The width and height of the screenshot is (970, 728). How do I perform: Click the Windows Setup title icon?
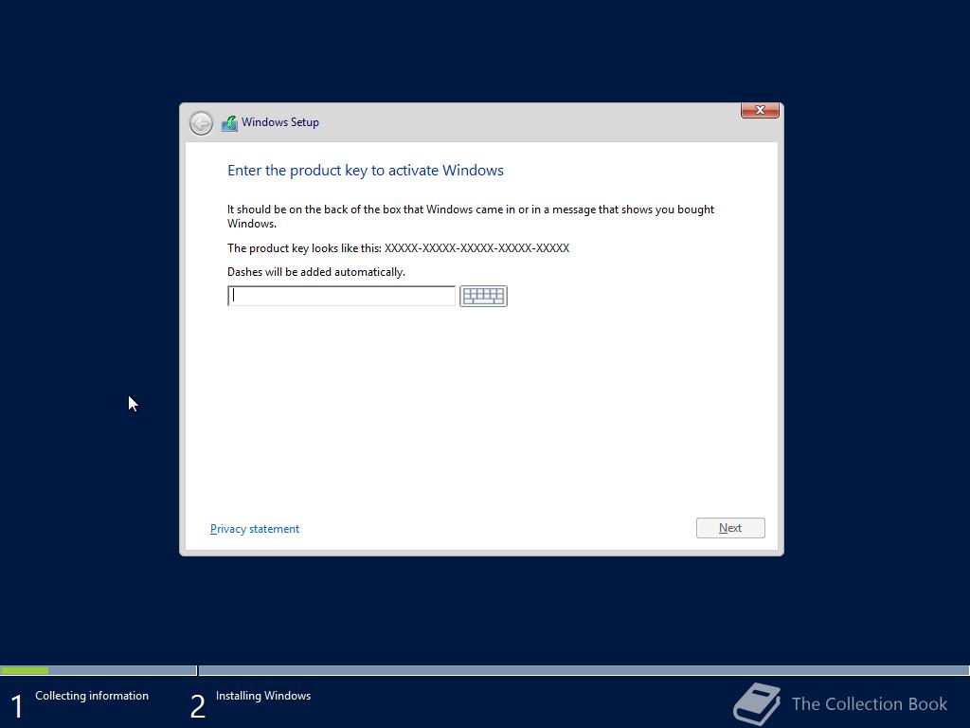tap(229, 123)
